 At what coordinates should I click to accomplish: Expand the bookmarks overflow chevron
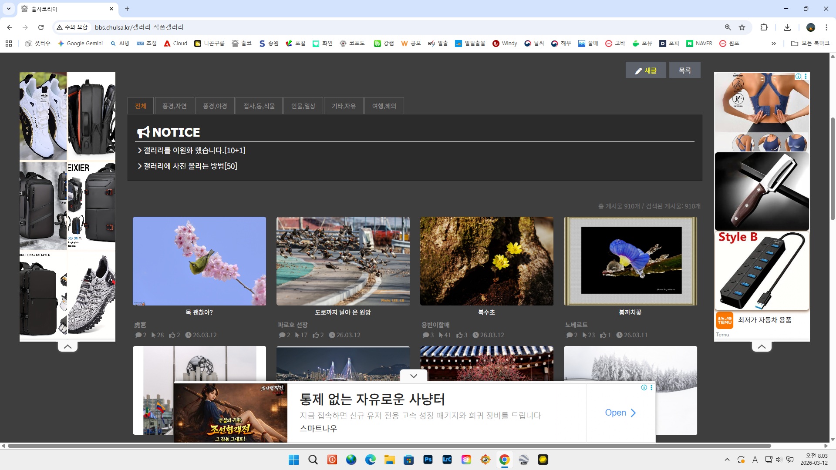[774, 43]
